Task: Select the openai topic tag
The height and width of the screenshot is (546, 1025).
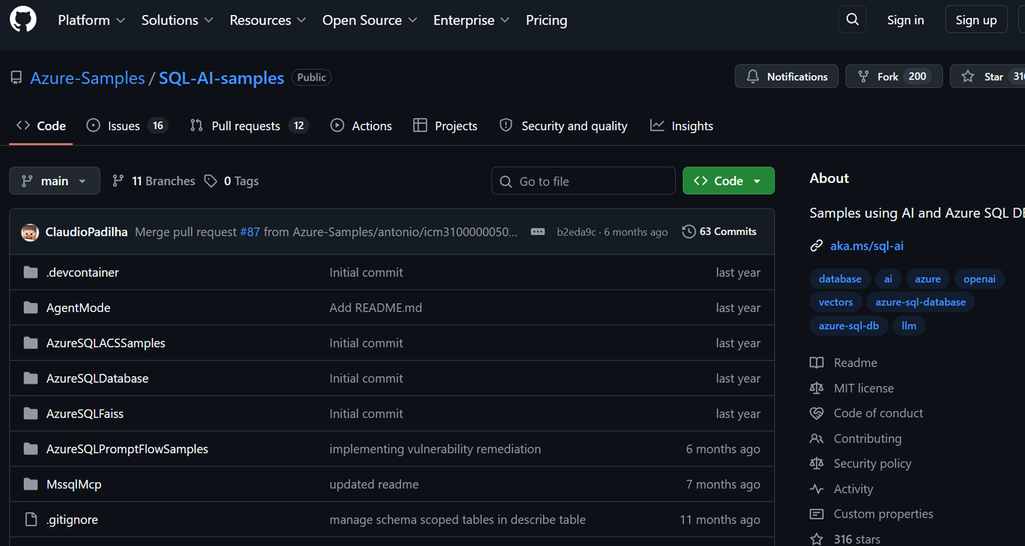Action: (x=979, y=278)
